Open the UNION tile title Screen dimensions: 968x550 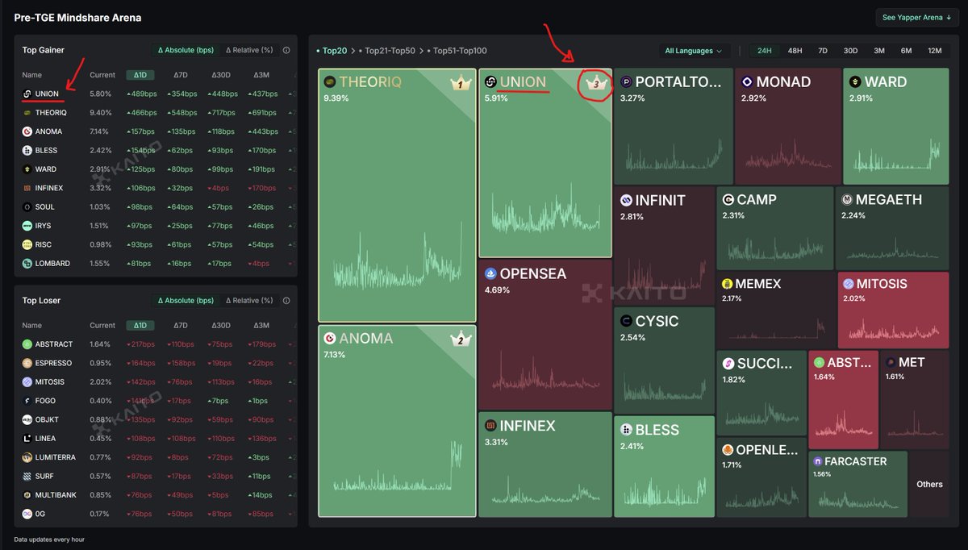tap(523, 81)
